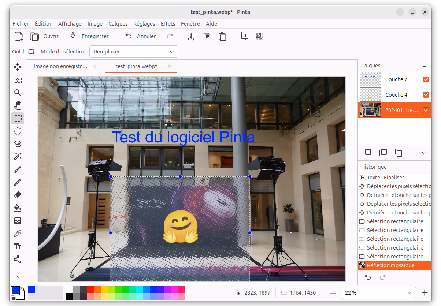Deselect all using the toolbar icon
Image resolution: width=441 pixels, height=306 pixels.
[259, 36]
